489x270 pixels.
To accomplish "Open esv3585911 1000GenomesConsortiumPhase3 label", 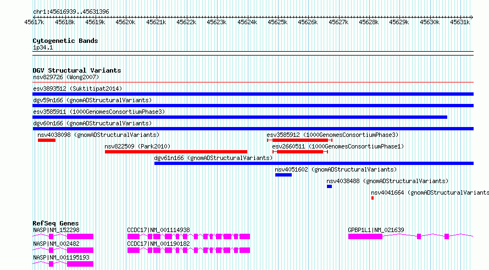I will coord(99,112).
